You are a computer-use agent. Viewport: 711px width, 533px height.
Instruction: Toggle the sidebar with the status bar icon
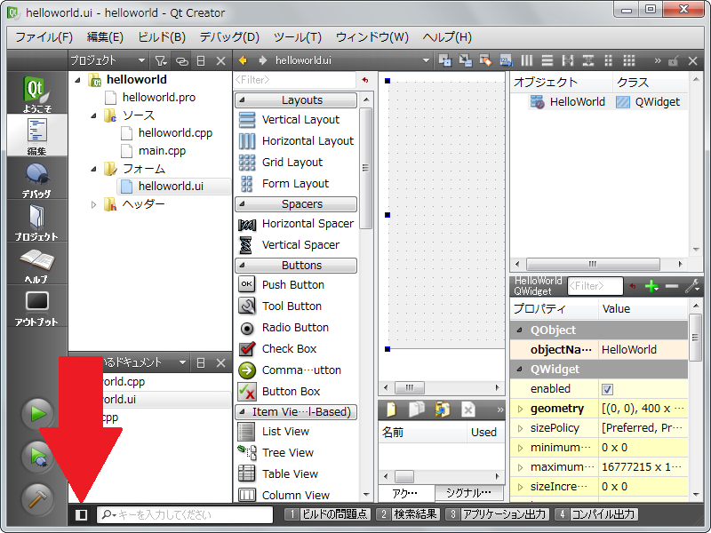tap(81, 514)
